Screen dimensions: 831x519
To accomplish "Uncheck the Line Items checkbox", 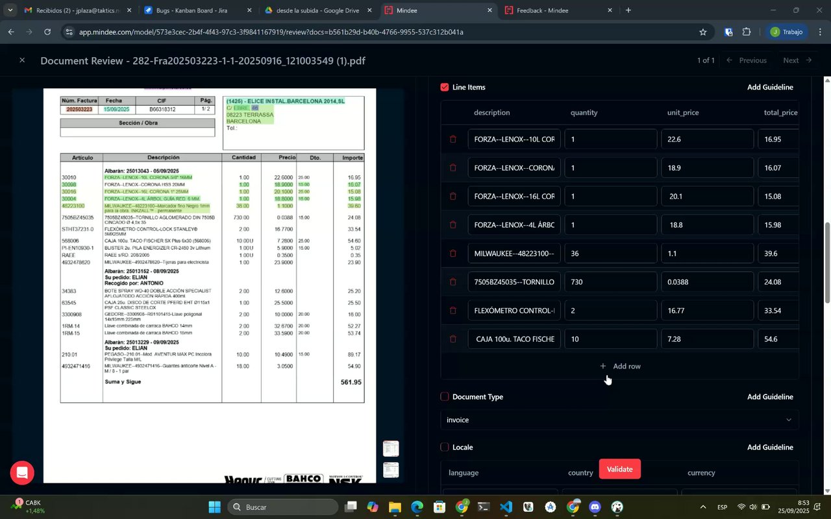I will [445, 87].
